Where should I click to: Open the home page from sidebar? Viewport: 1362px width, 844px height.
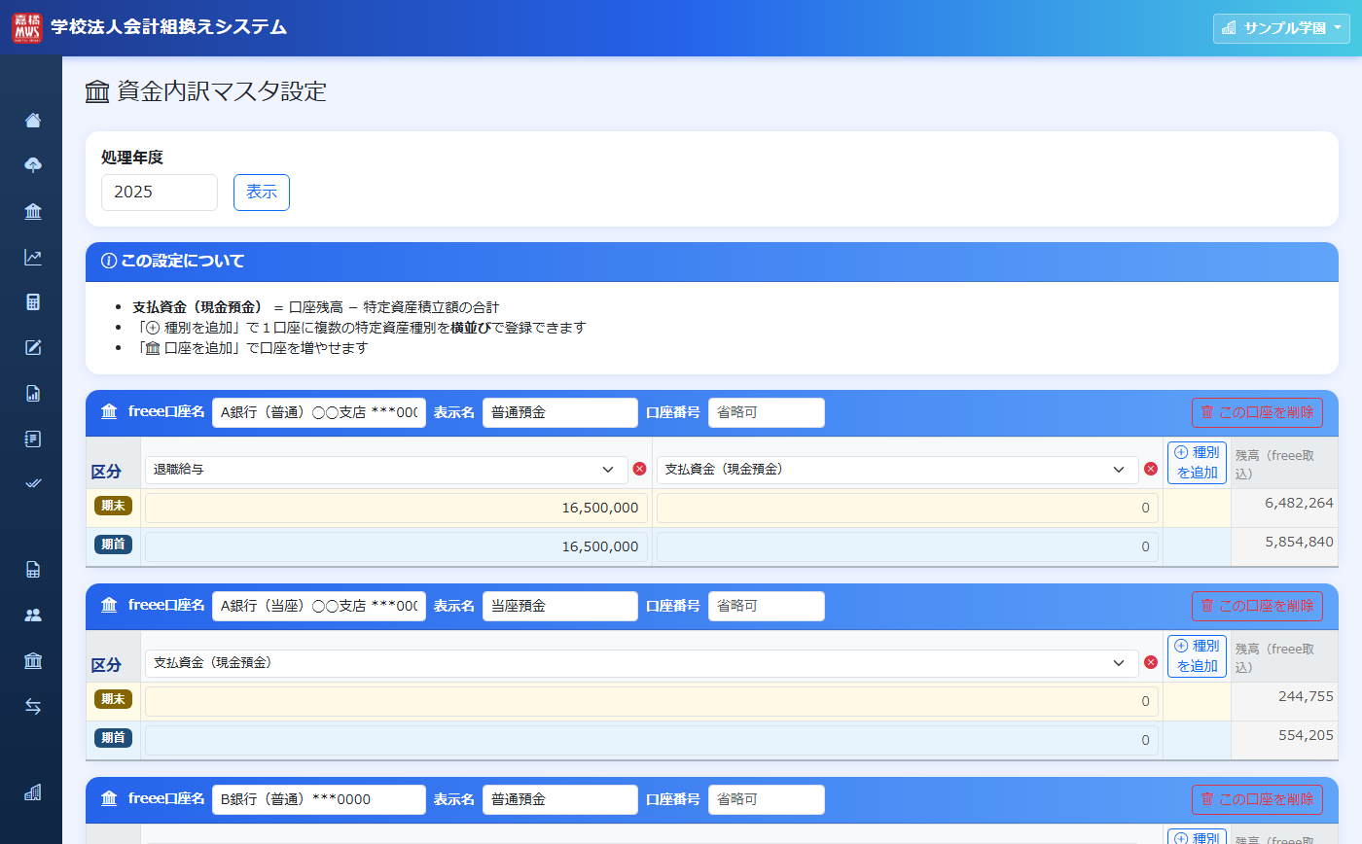[x=33, y=121]
